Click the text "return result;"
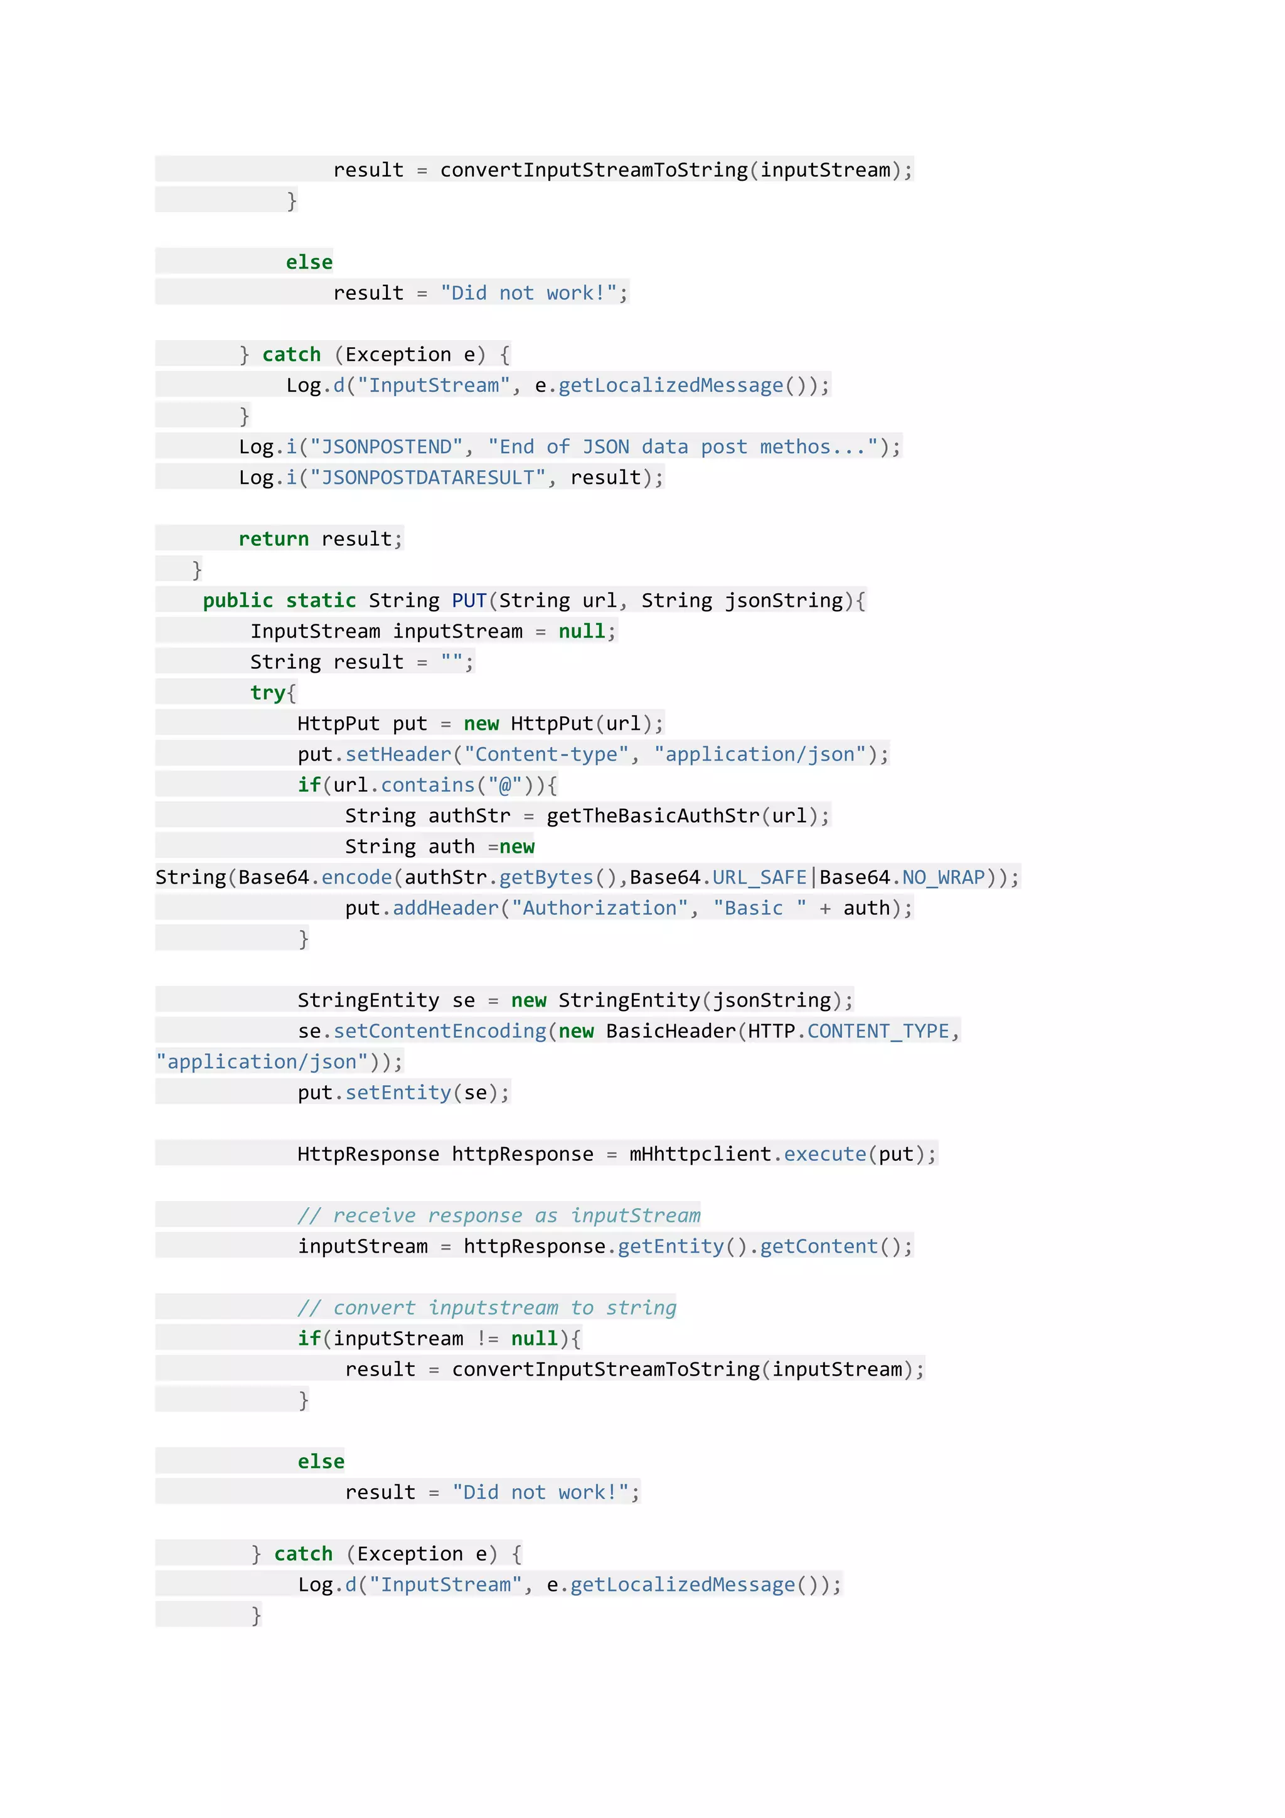The height and width of the screenshot is (1818, 1285). click(x=321, y=539)
